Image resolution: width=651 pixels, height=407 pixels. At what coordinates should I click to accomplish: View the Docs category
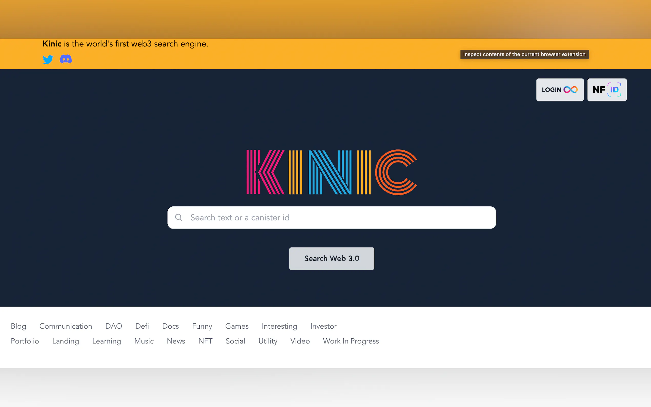click(171, 326)
